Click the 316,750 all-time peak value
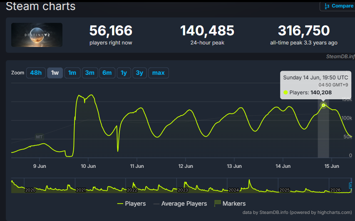 (x=304, y=30)
